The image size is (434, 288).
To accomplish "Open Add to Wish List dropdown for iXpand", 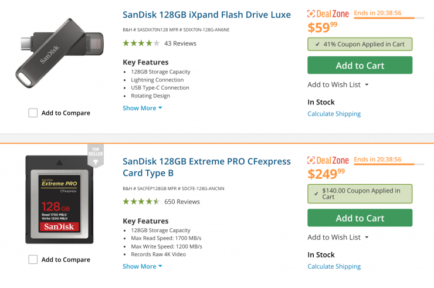I will point(338,84).
